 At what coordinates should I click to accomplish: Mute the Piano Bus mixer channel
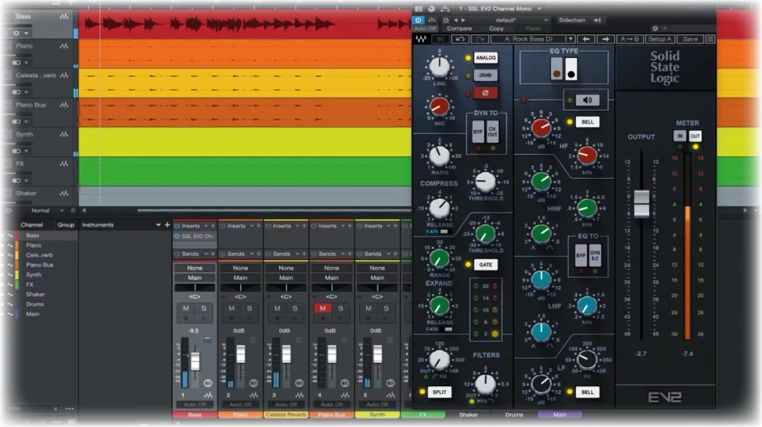[x=323, y=308]
